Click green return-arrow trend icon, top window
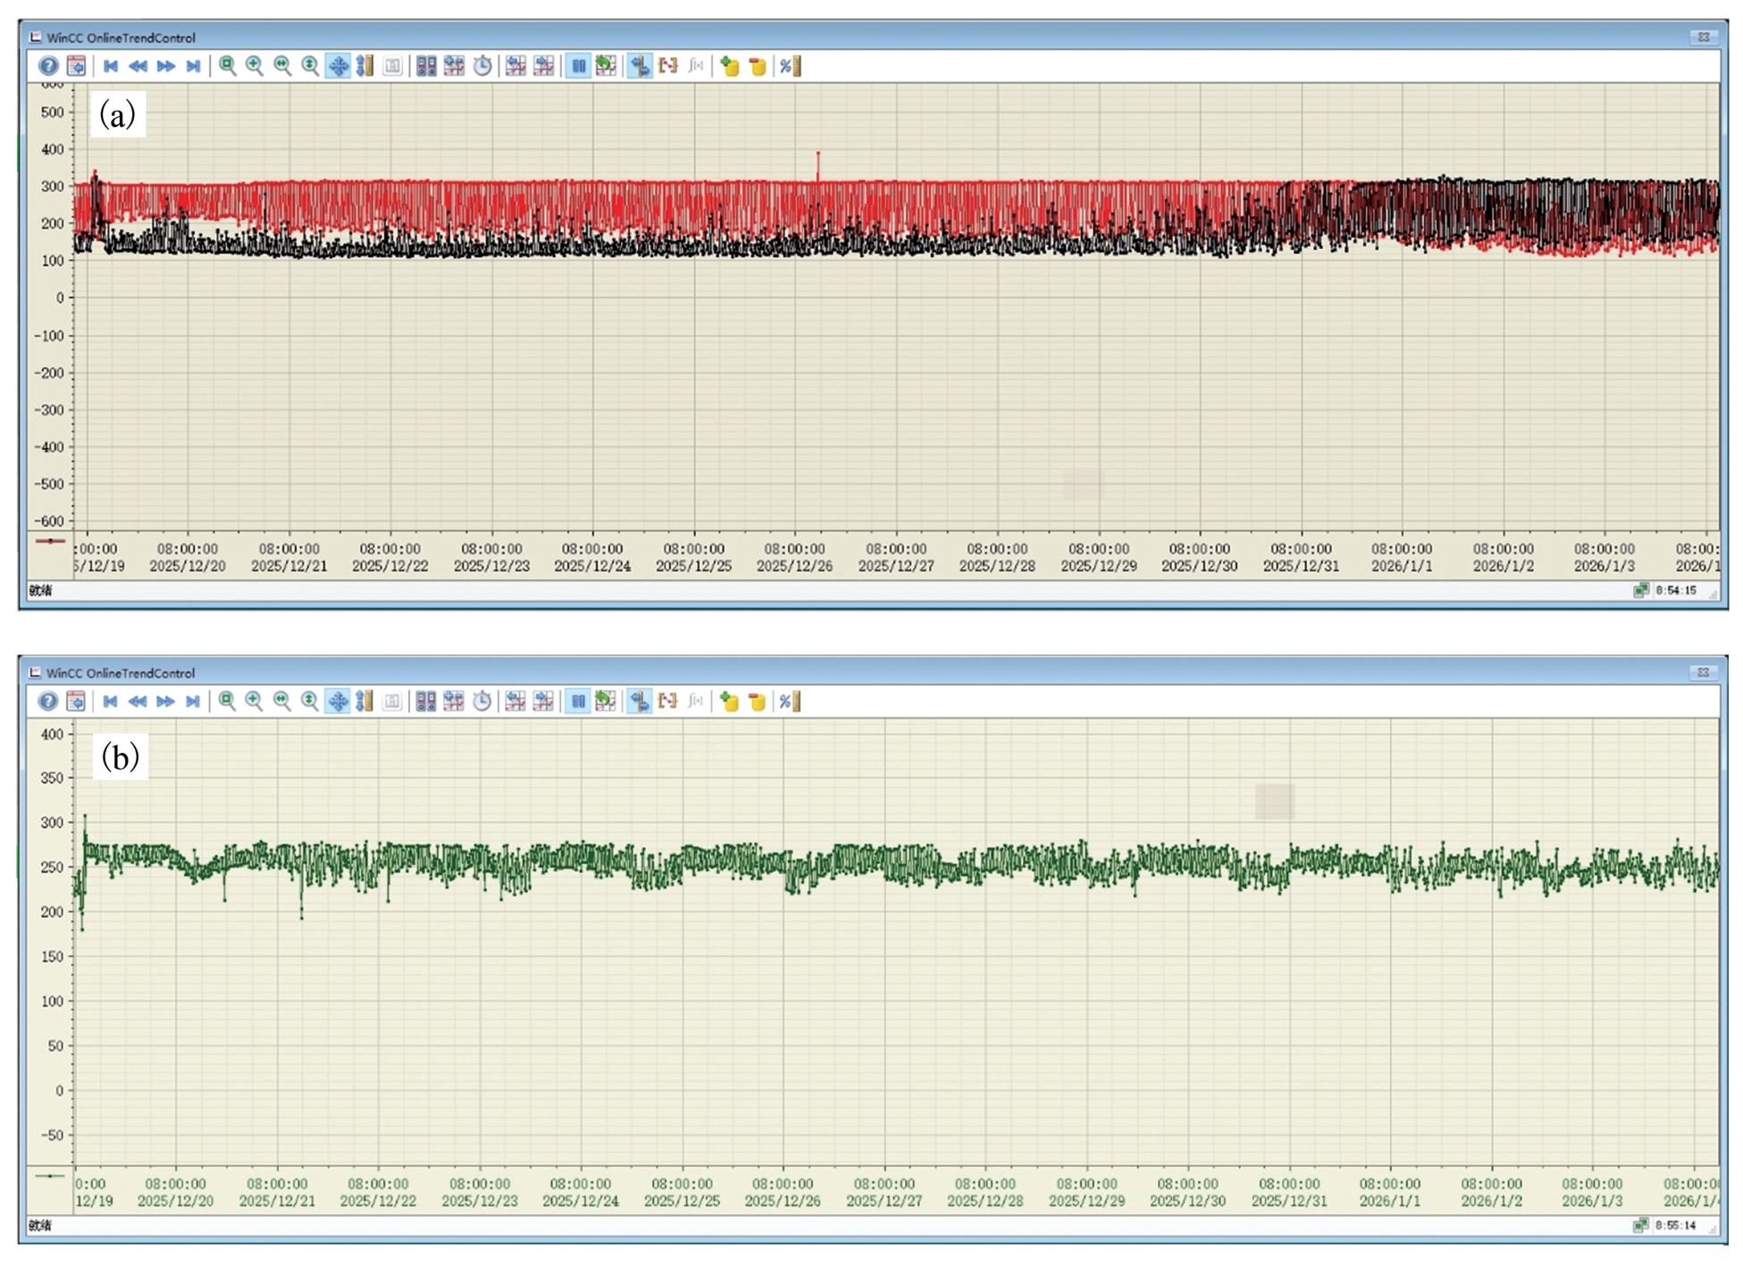 606,65
